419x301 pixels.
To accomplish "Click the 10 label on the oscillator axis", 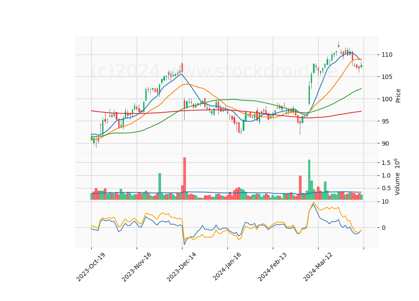I will 385,202.
